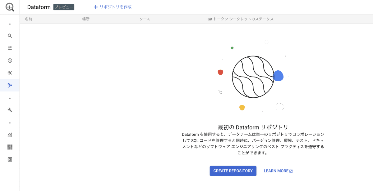Click the external-link icon beside LEARN MORE
The width and height of the screenshot is (373, 191).
point(291,171)
